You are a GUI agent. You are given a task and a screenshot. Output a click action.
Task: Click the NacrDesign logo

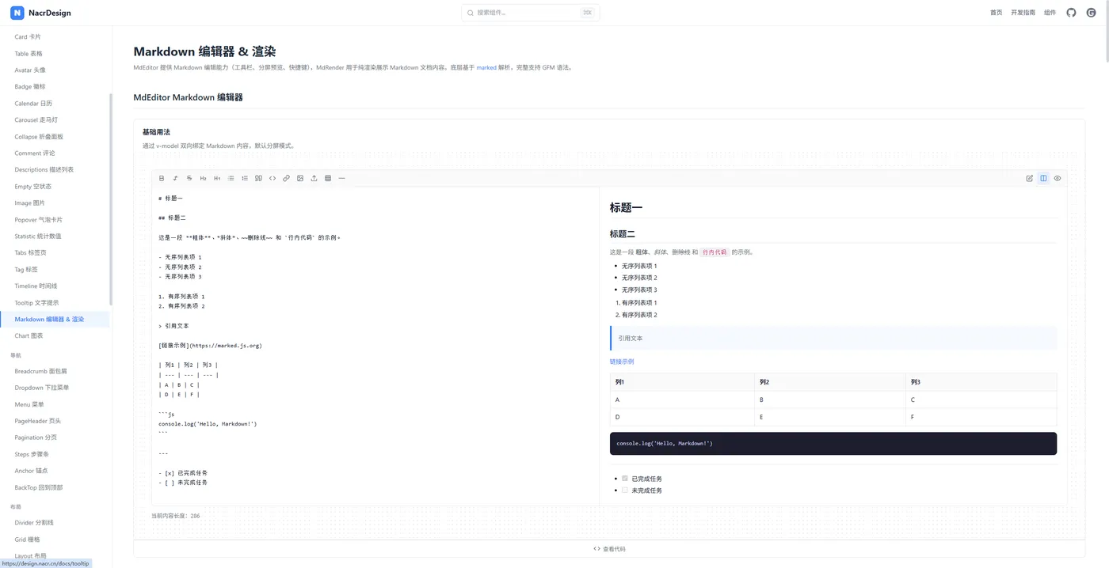tap(40, 13)
